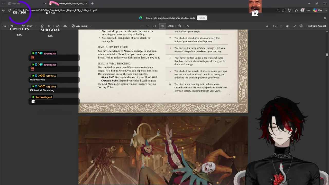Click the page number 89 in the corner
329x185 pixels.
(242, 108)
